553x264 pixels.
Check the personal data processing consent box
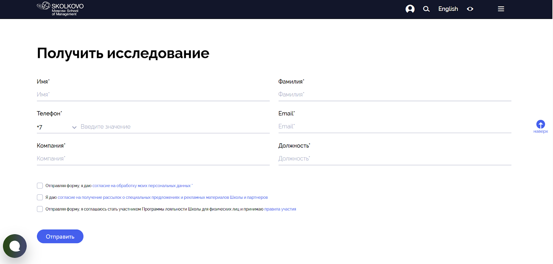(40, 186)
